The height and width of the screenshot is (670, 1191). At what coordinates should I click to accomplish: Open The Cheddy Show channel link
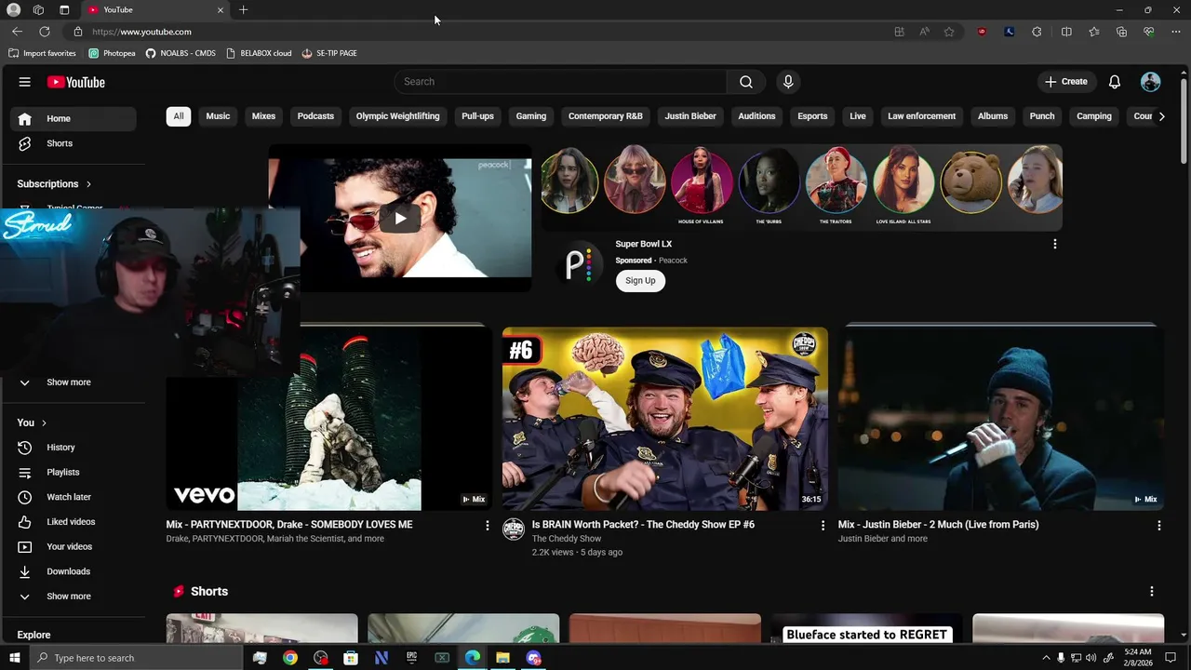[567, 539]
